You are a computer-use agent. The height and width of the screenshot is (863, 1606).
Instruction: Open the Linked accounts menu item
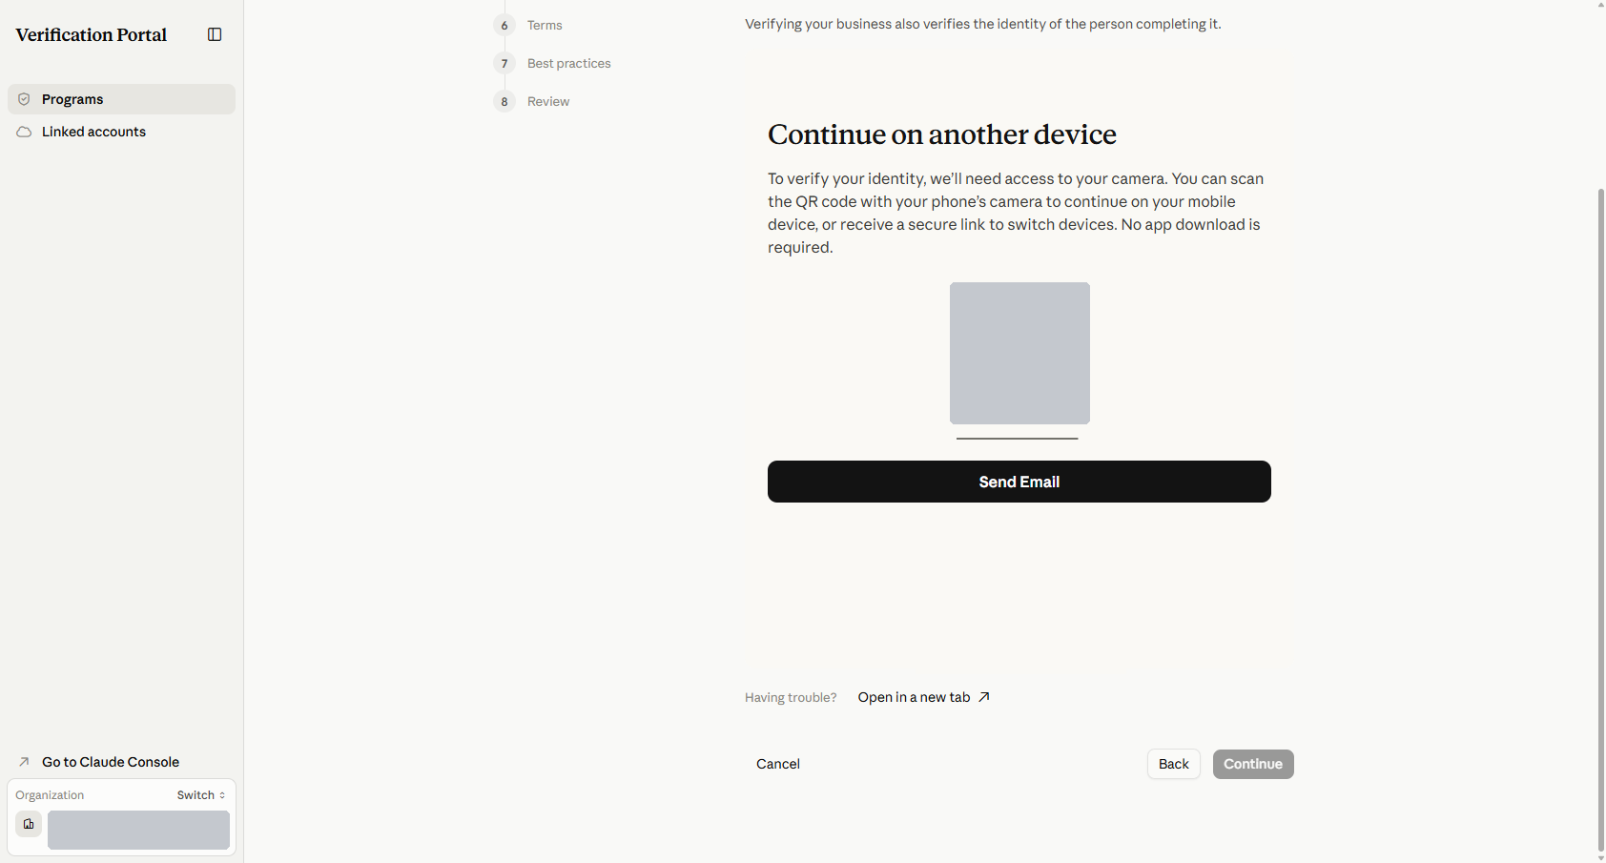[121, 132]
